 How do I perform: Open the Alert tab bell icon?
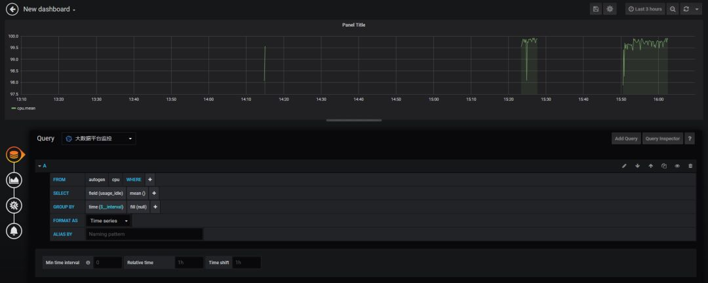[14, 231]
